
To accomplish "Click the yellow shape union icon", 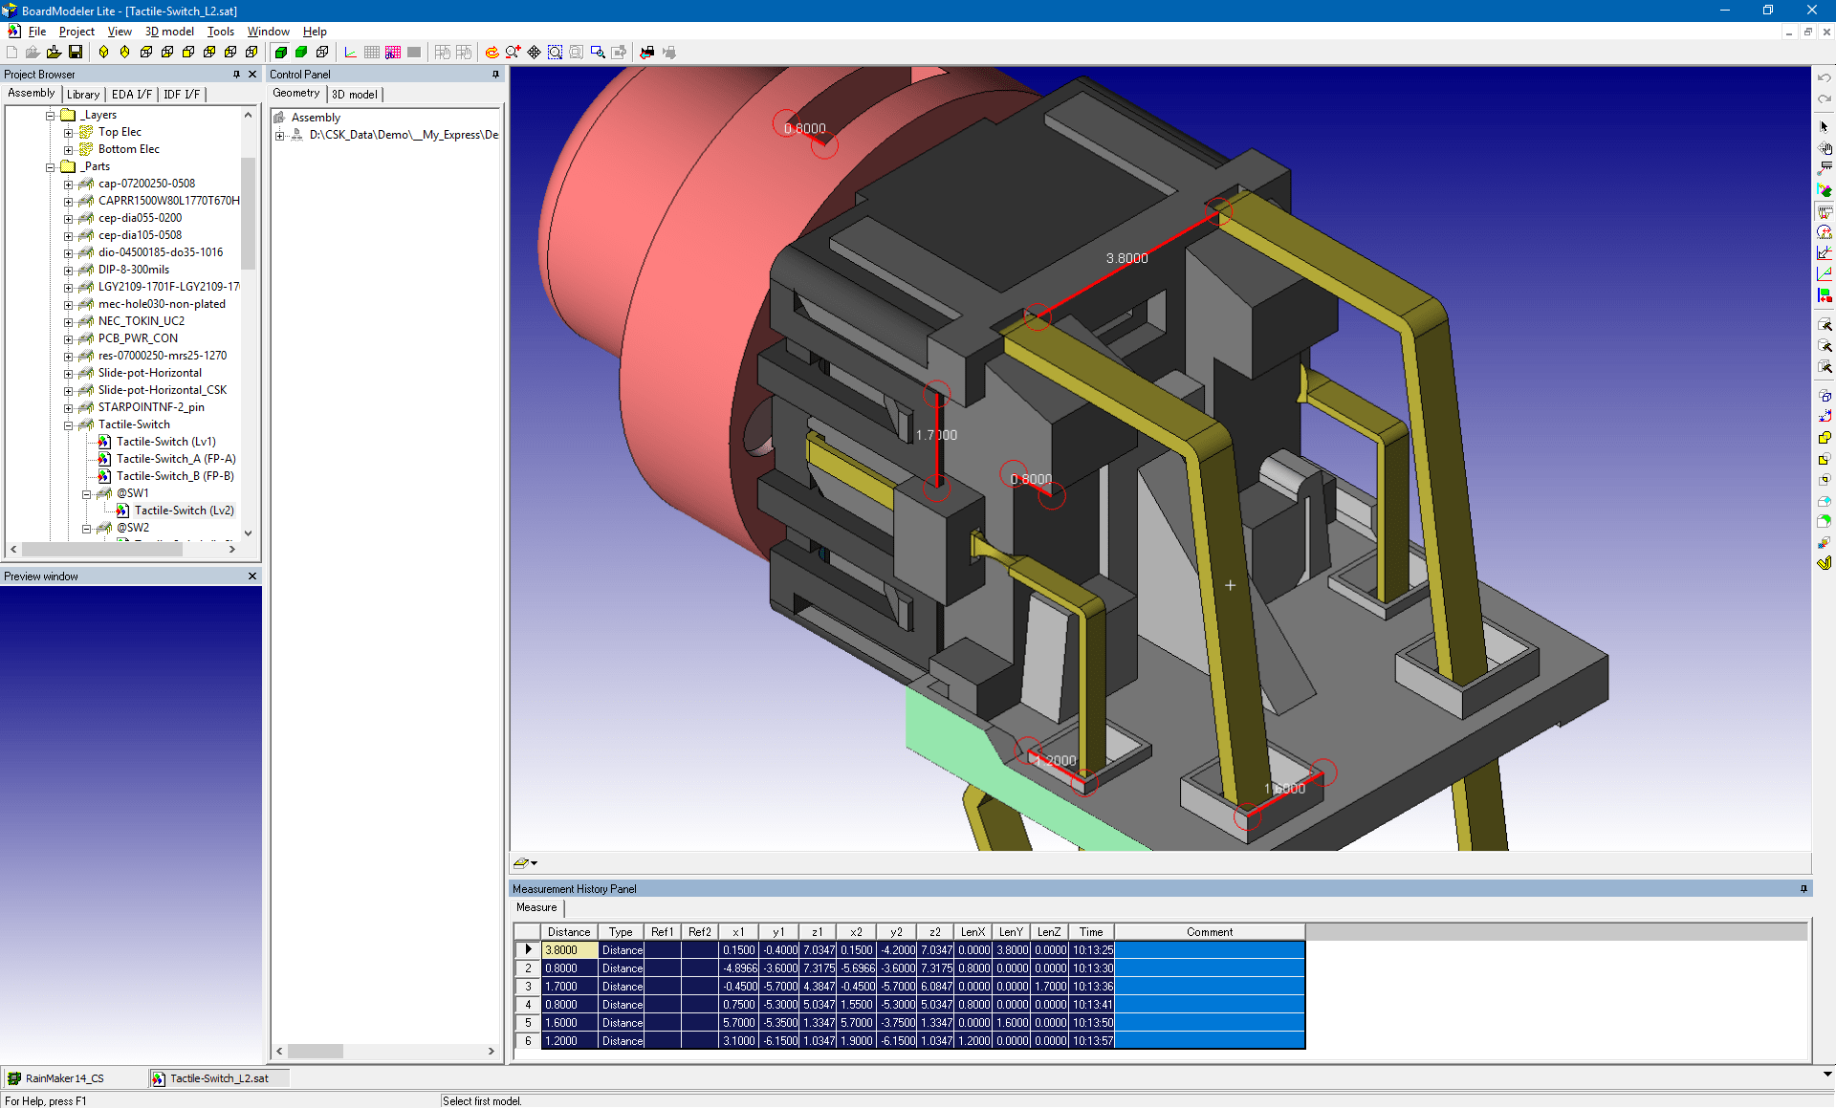I will pos(1825,438).
